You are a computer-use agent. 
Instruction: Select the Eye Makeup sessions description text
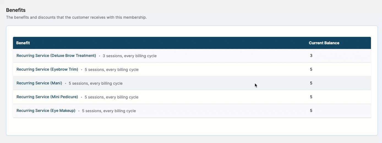(x=109, y=111)
